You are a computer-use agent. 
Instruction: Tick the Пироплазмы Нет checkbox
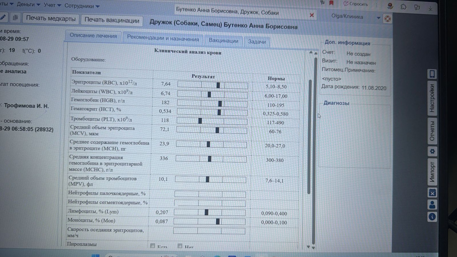click(x=180, y=246)
